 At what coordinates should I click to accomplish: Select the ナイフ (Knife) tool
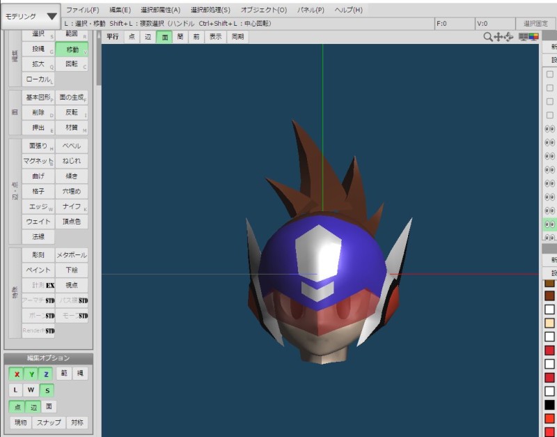72,207
